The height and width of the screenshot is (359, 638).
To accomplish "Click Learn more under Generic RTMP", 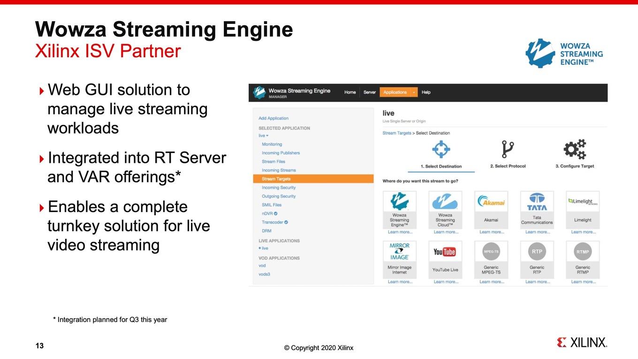I will pyautogui.click(x=583, y=282).
